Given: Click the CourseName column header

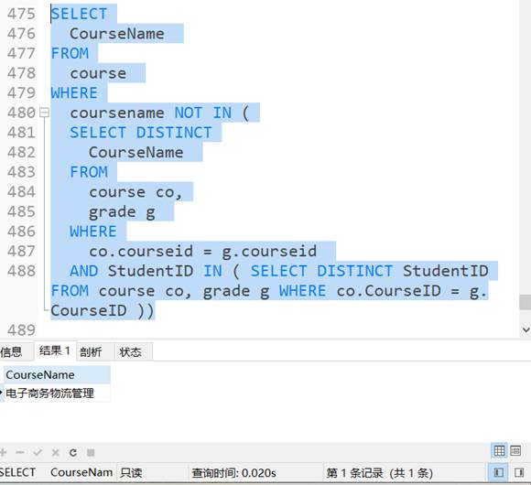Looking at the screenshot, I should (x=57, y=374).
